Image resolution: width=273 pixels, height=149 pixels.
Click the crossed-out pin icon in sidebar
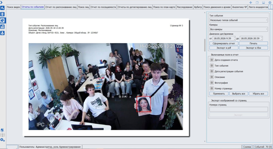click(x=2, y=130)
